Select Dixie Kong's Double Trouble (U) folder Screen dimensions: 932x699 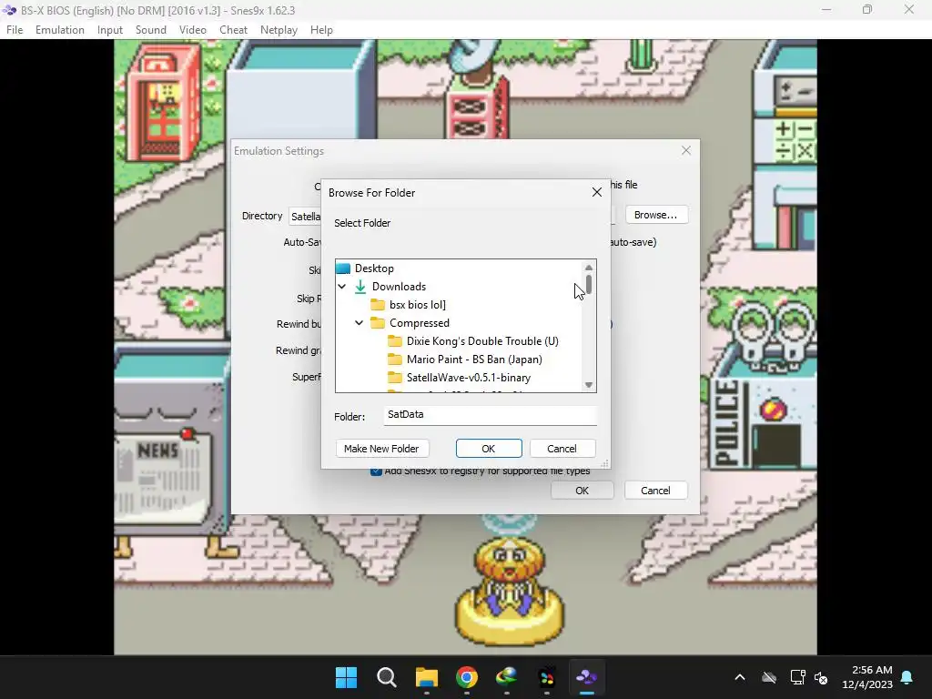click(x=482, y=341)
